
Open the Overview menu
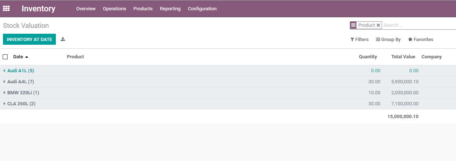tap(86, 9)
